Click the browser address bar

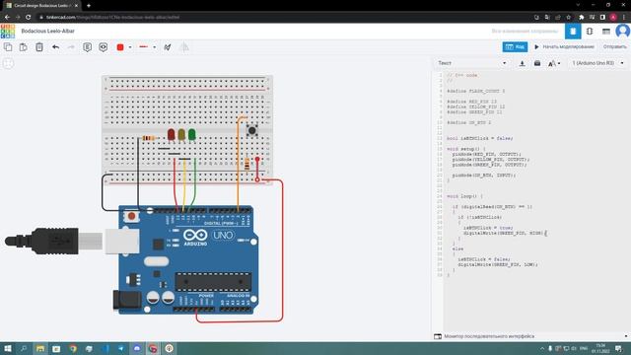282,18
